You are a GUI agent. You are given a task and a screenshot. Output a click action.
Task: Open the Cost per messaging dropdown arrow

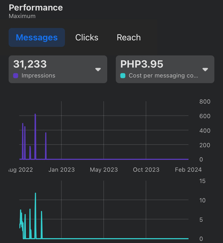(205, 69)
